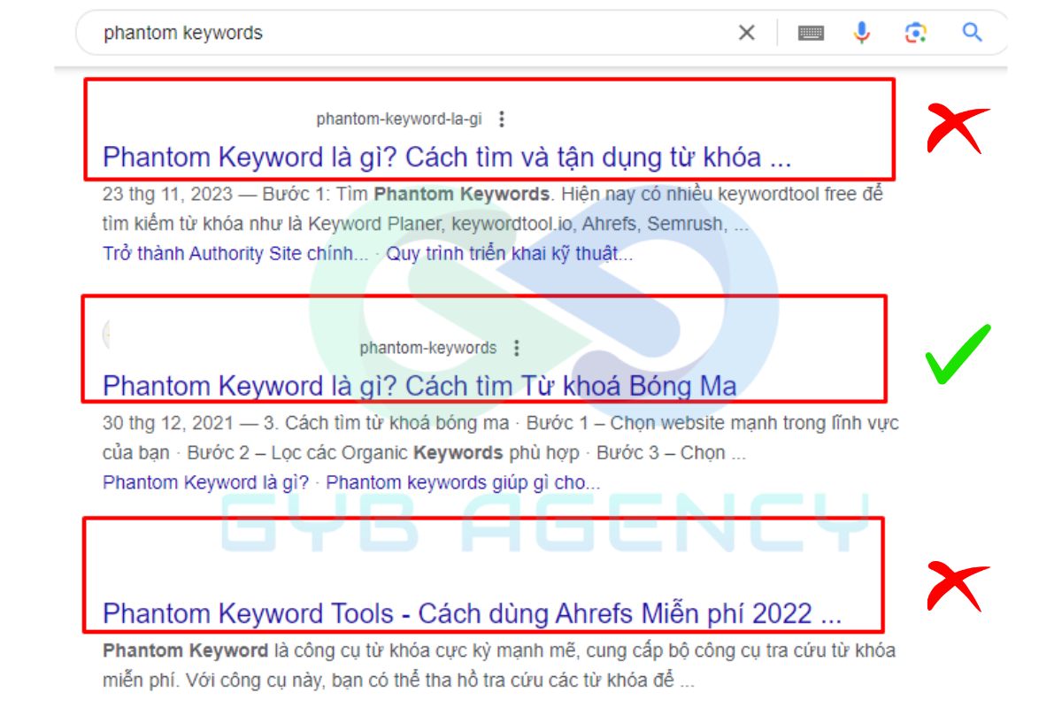Screen dimensions: 1062x708
Task: Open result 'Phantom Keyword Tools - Cách dùng Ahrefs Miễn phí 2022'
Action: [x=472, y=613]
